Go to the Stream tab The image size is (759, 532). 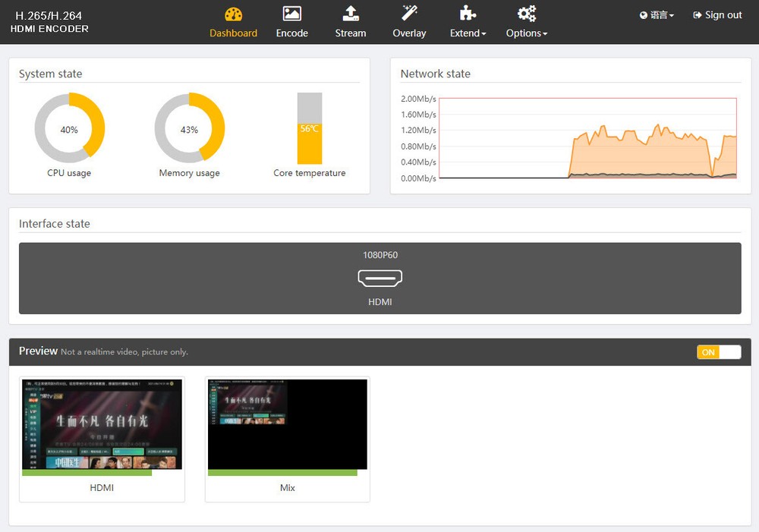pyautogui.click(x=351, y=33)
